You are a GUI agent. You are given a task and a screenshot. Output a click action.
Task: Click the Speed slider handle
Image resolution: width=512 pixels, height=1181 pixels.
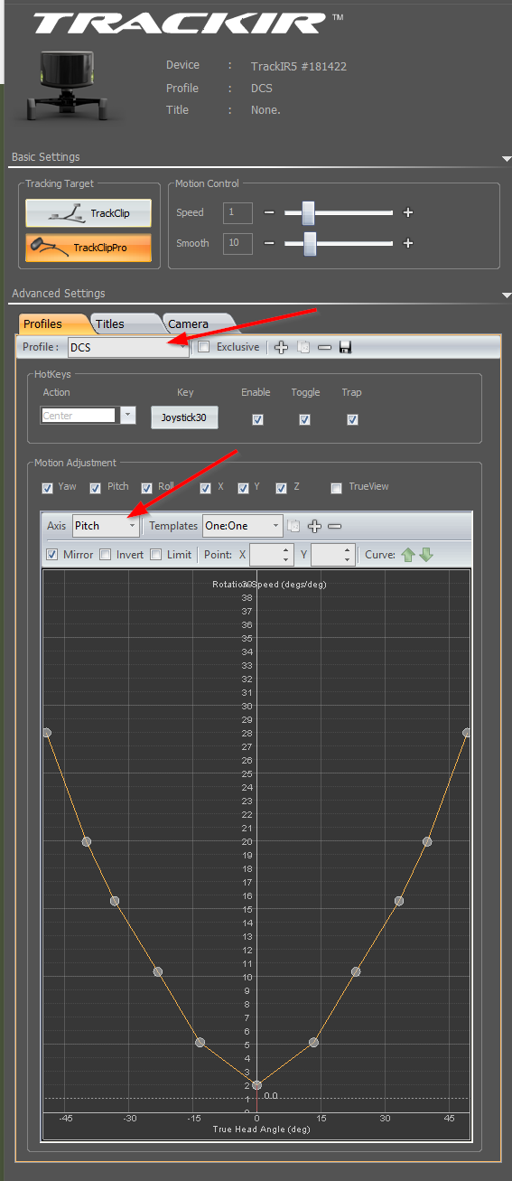(308, 213)
